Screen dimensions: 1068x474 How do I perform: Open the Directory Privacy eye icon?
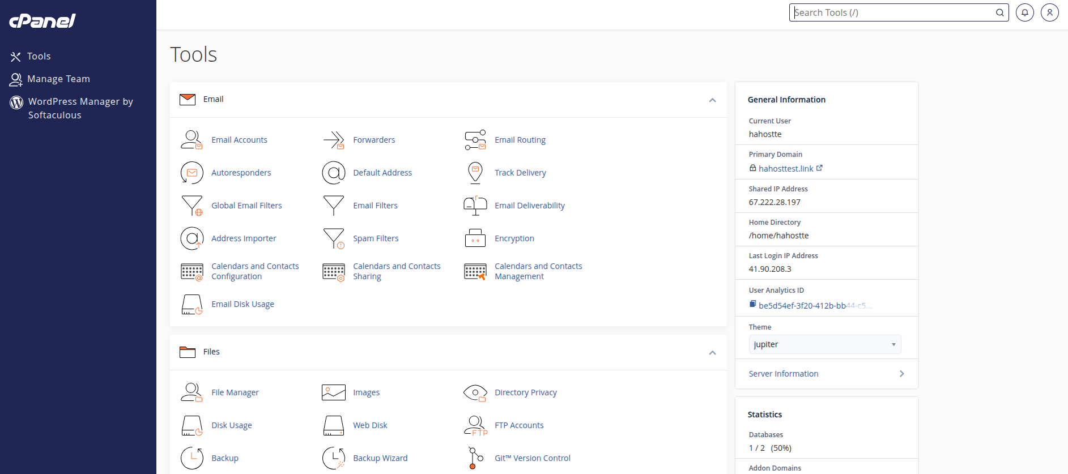tap(475, 392)
